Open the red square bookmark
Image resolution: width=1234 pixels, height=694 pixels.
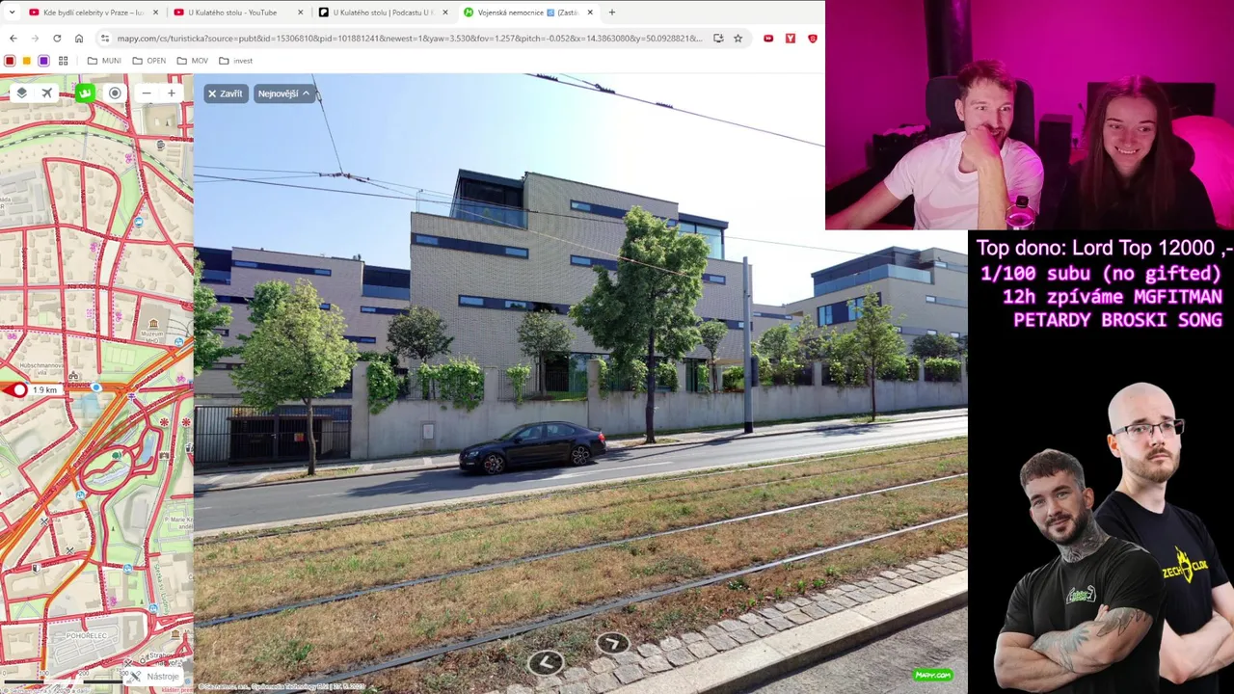coord(10,61)
